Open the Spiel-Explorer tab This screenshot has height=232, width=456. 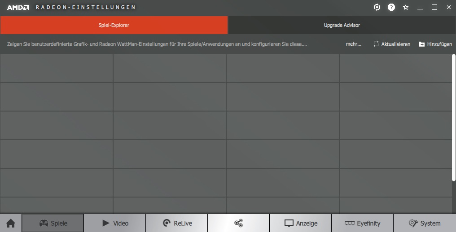pyautogui.click(x=114, y=25)
